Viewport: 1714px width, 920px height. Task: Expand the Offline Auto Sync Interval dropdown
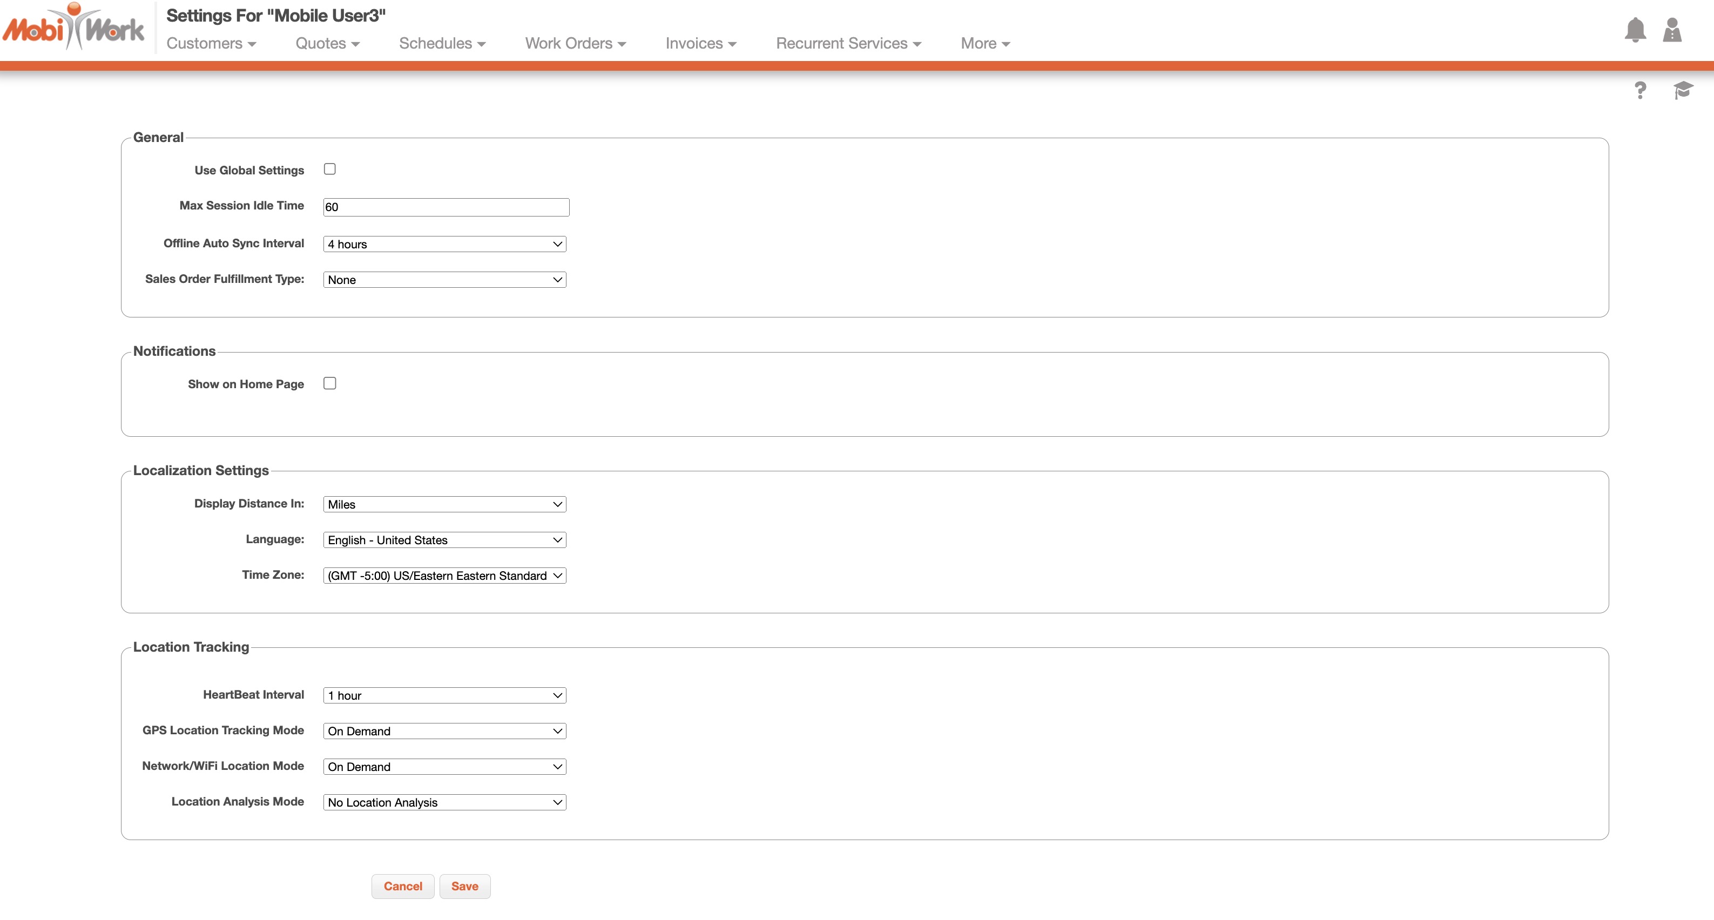pos(444,244)
